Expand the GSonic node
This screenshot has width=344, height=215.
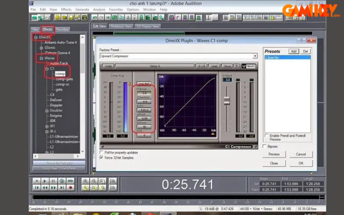click(x=41, y=48)
